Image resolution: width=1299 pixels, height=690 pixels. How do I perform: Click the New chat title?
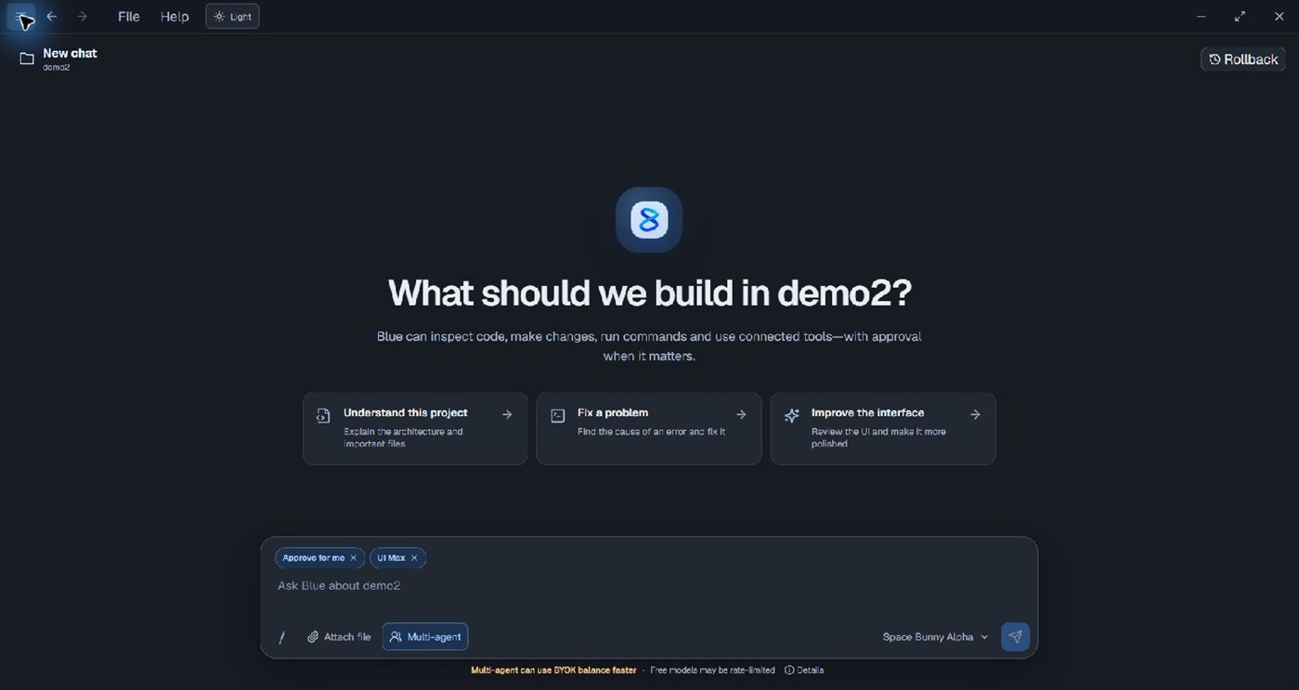pyautogui.click(x=70, y=53)
